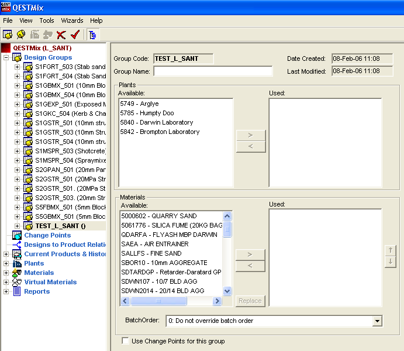Screen dimensions: 404x351
Task: Click the red checkmark toolbar icon
Action: point(74,35)
